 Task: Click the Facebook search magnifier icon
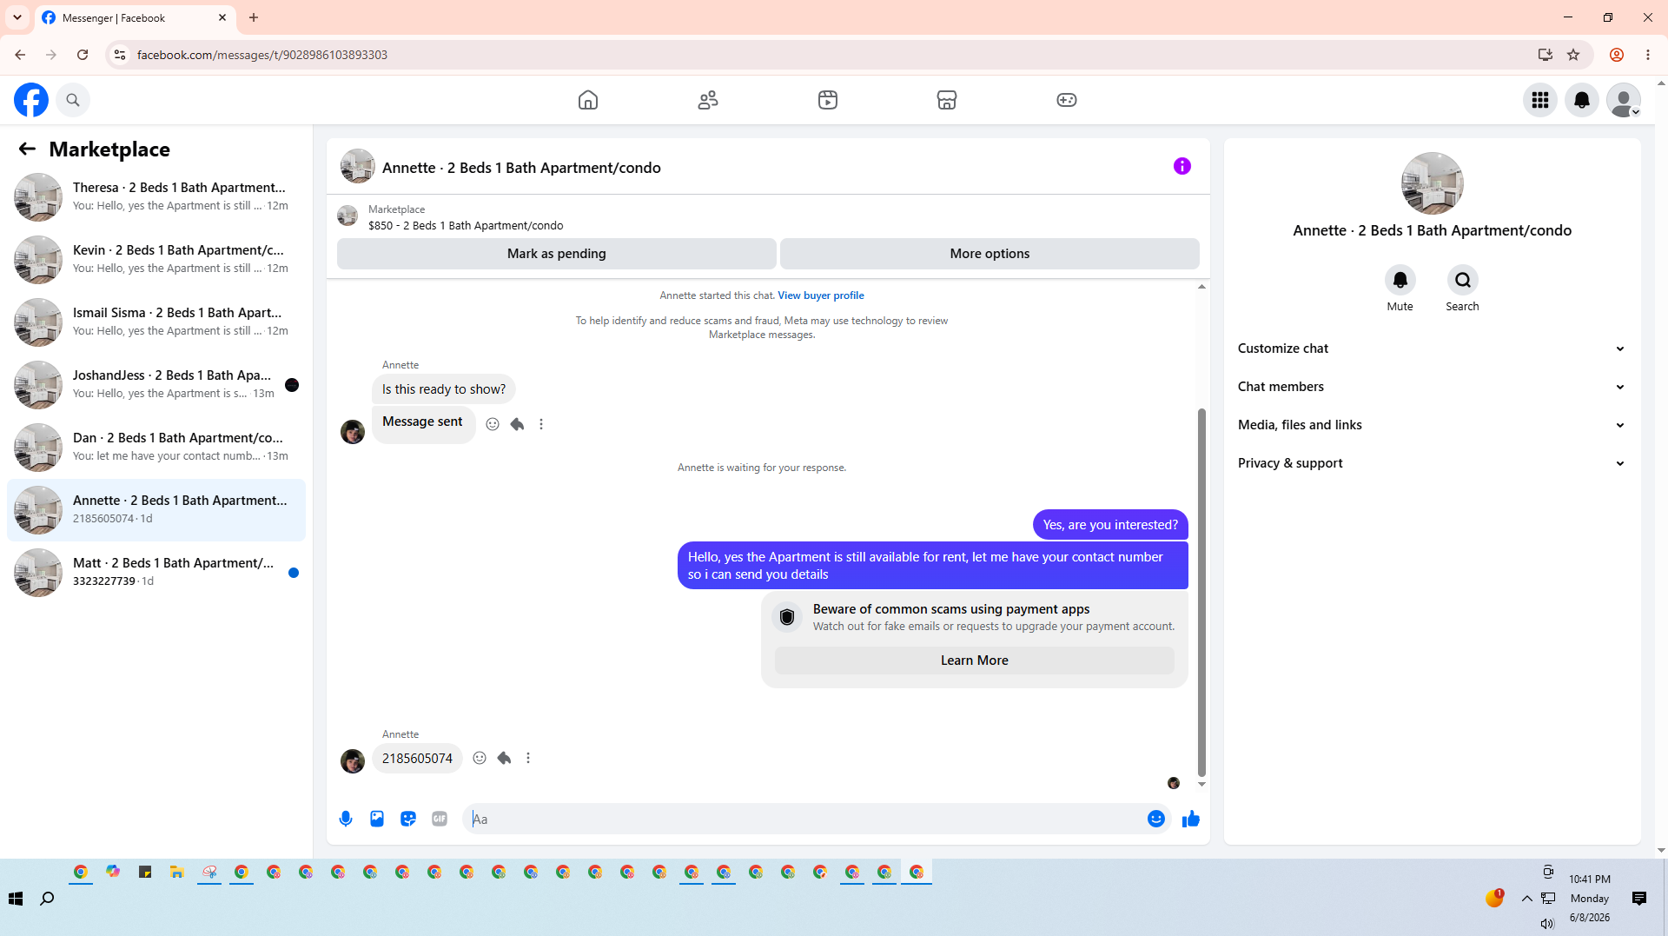point(73,100)
